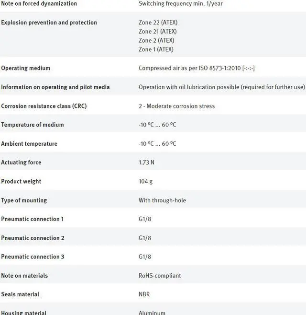Click 'Switching frequency min. 1/year' value
The height and width of the screenshot is (315, 306).
point(180,4)
